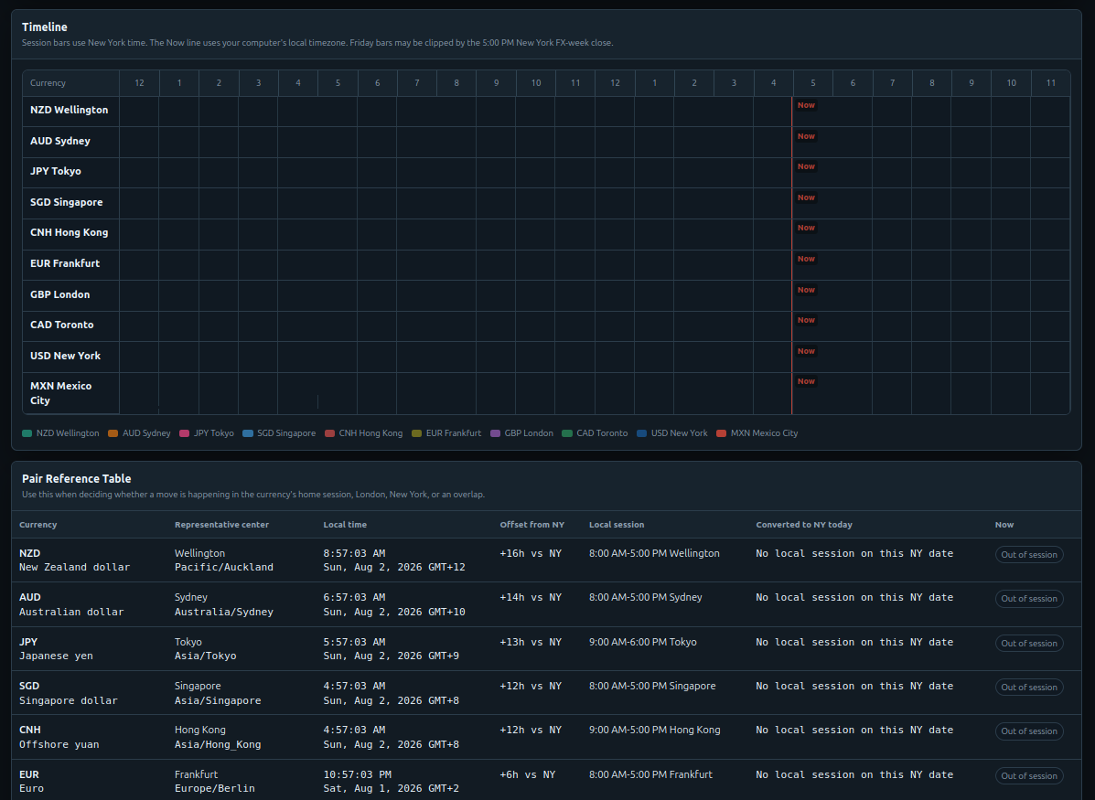Click the CNH row Out of session badge
The height and width of the screenshot is (800, 1095).
click(1028, 731)
